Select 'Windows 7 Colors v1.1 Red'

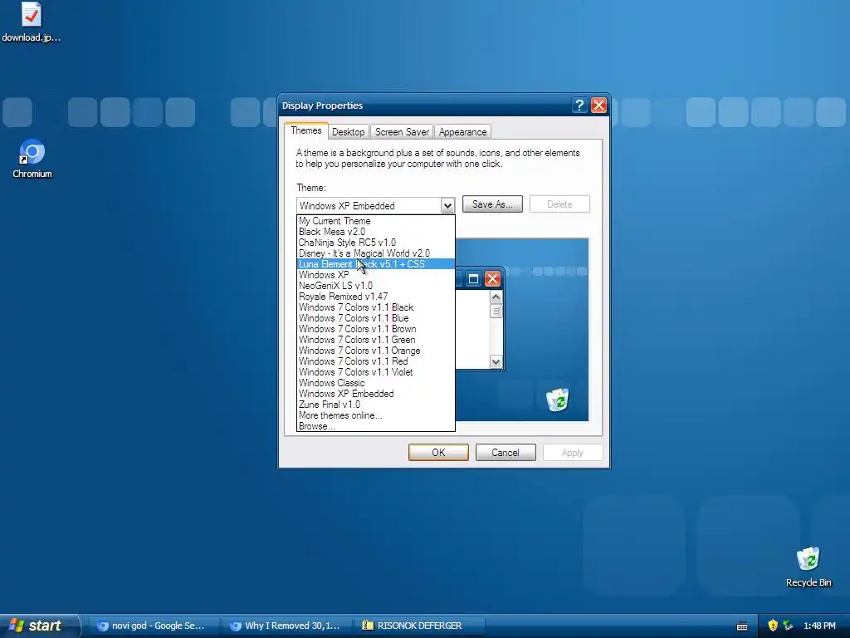tap(376, 361)
